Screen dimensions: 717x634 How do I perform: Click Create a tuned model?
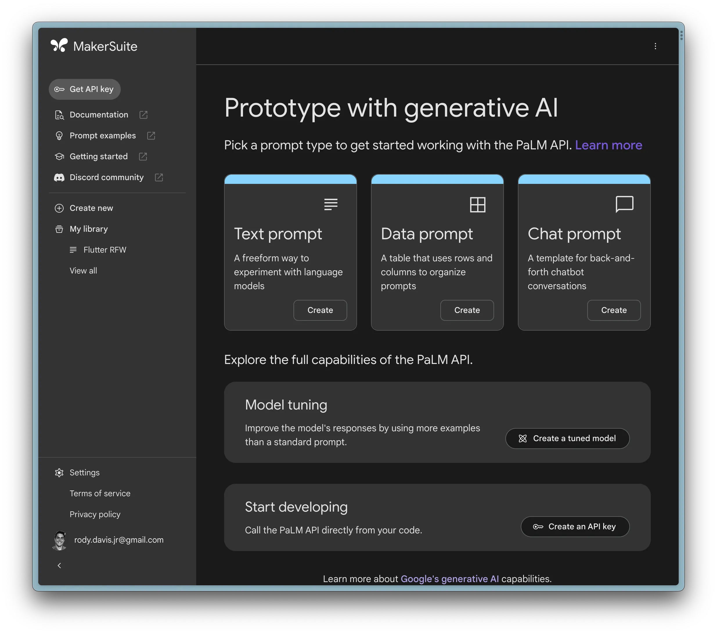point(567,439)
